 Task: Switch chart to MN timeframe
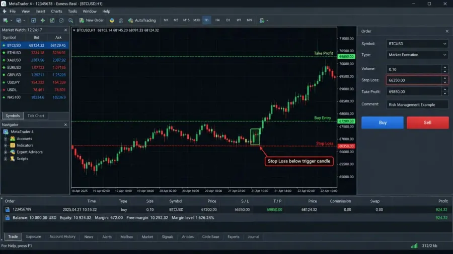(x=249, y=20)
